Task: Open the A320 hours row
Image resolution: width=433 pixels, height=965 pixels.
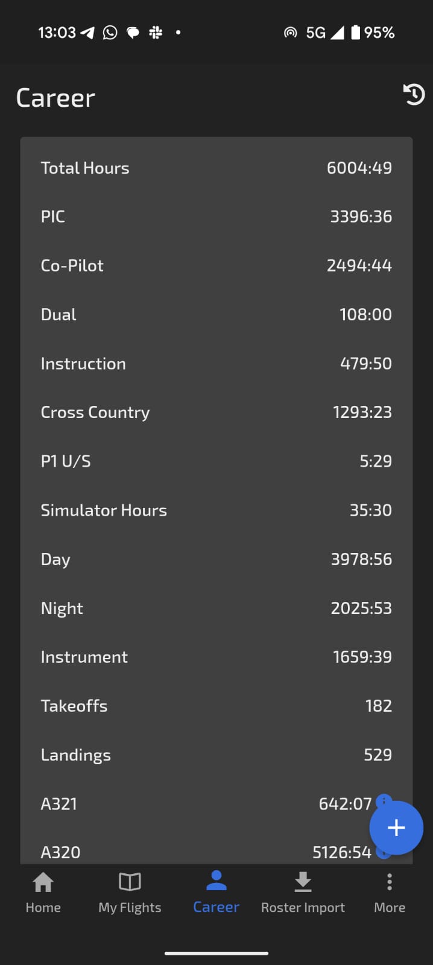Action: click(x=181, y=852)
